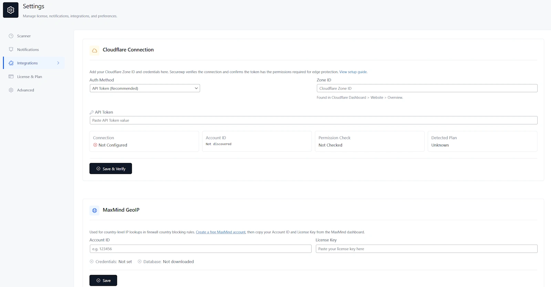The width and height of the screenshot is (551, 287).
Task: Click the MaxMind GeoIP heading
Action: pos(121,210)
